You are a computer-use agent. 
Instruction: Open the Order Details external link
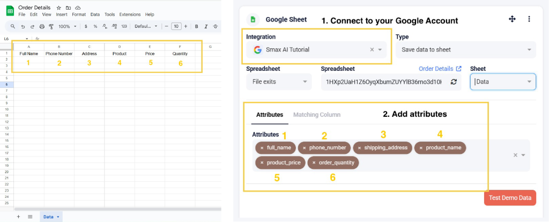(440, 69)
